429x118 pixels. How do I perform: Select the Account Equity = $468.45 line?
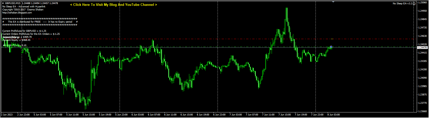click(x=16, y=40)
